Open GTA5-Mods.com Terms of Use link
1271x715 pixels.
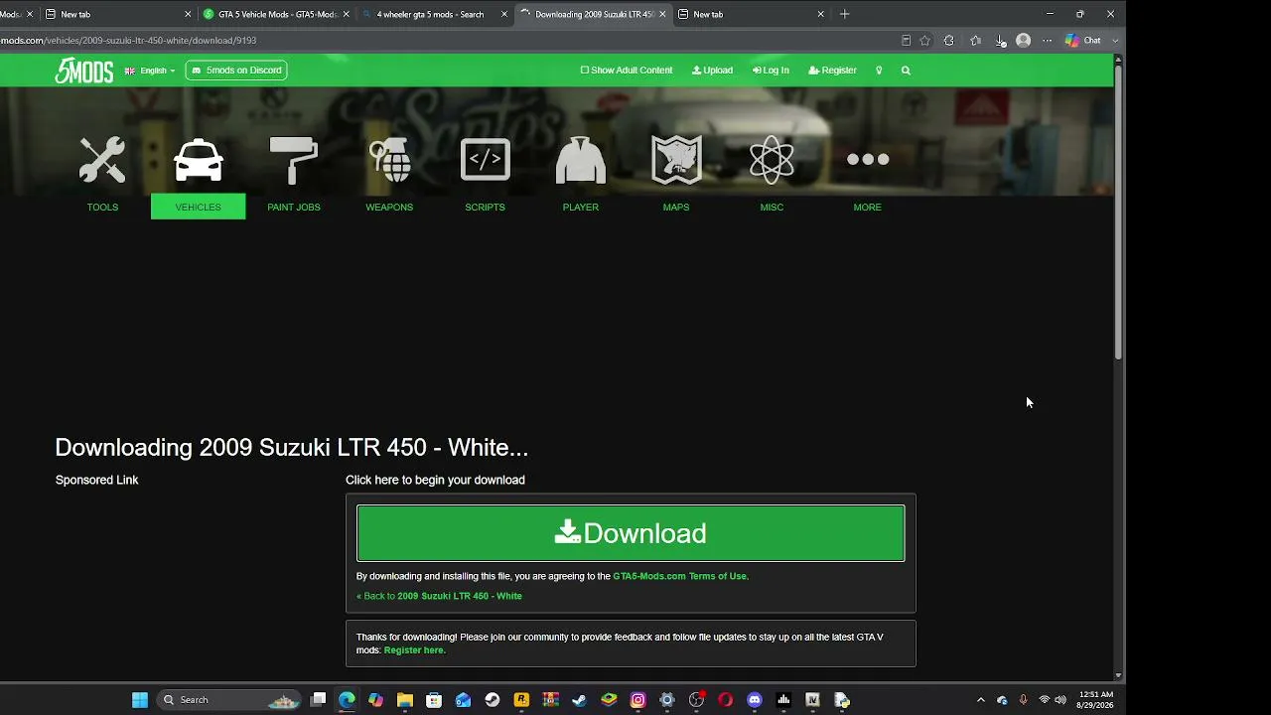[x=680, y=576]
